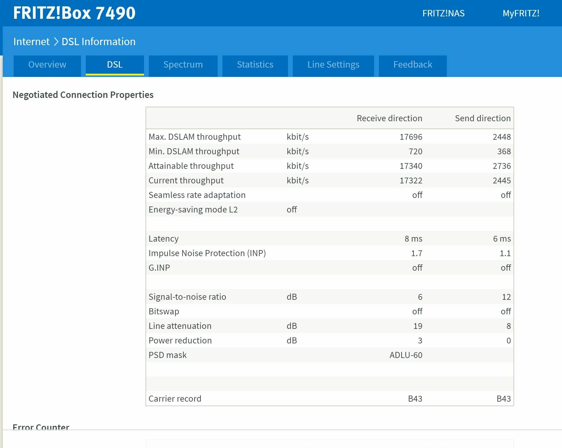Open the FRITZ!NAS link
This screenshot has height=448, width=562.
click(x=443, y=13)
